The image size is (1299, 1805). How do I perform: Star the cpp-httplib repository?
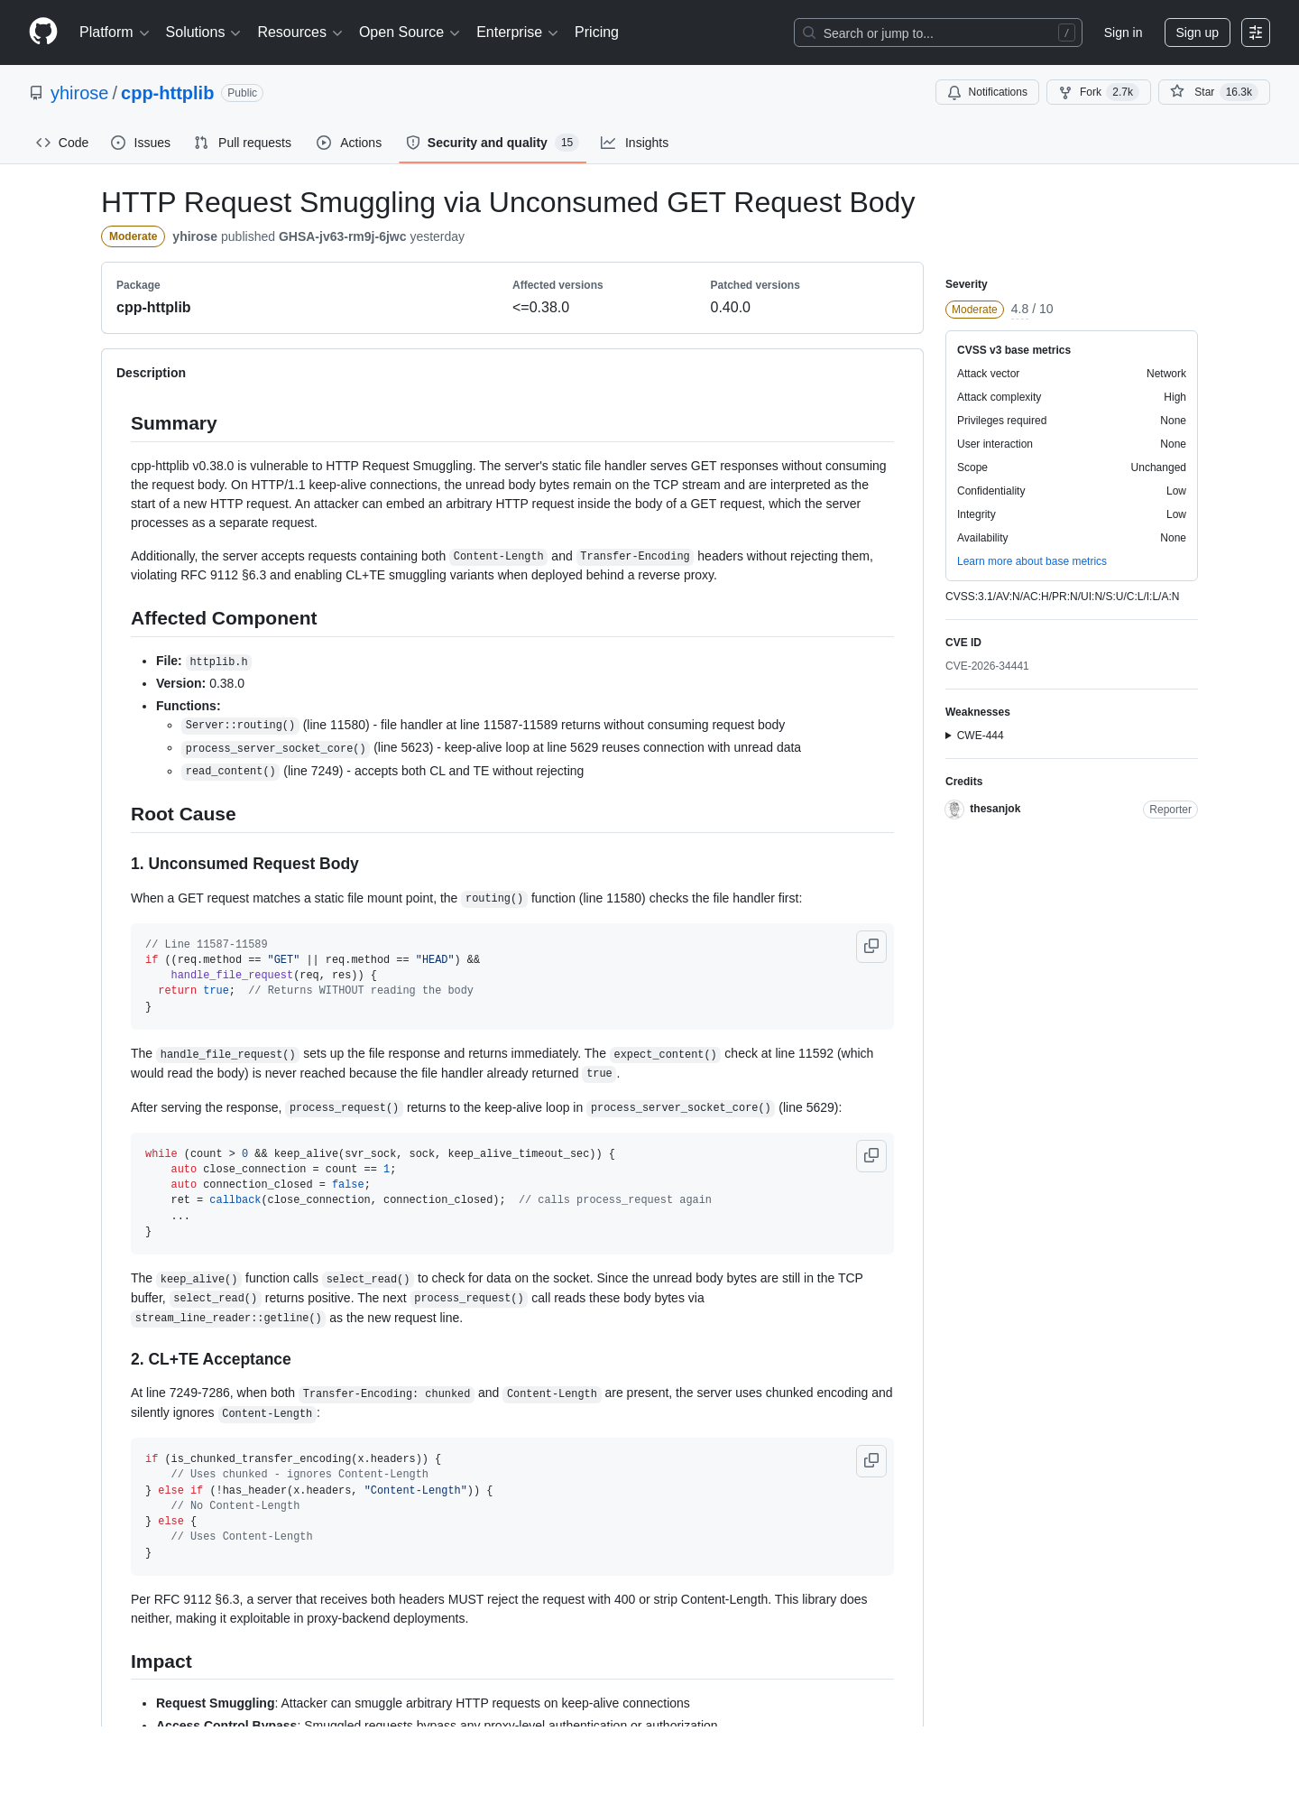coord(1213,92)
